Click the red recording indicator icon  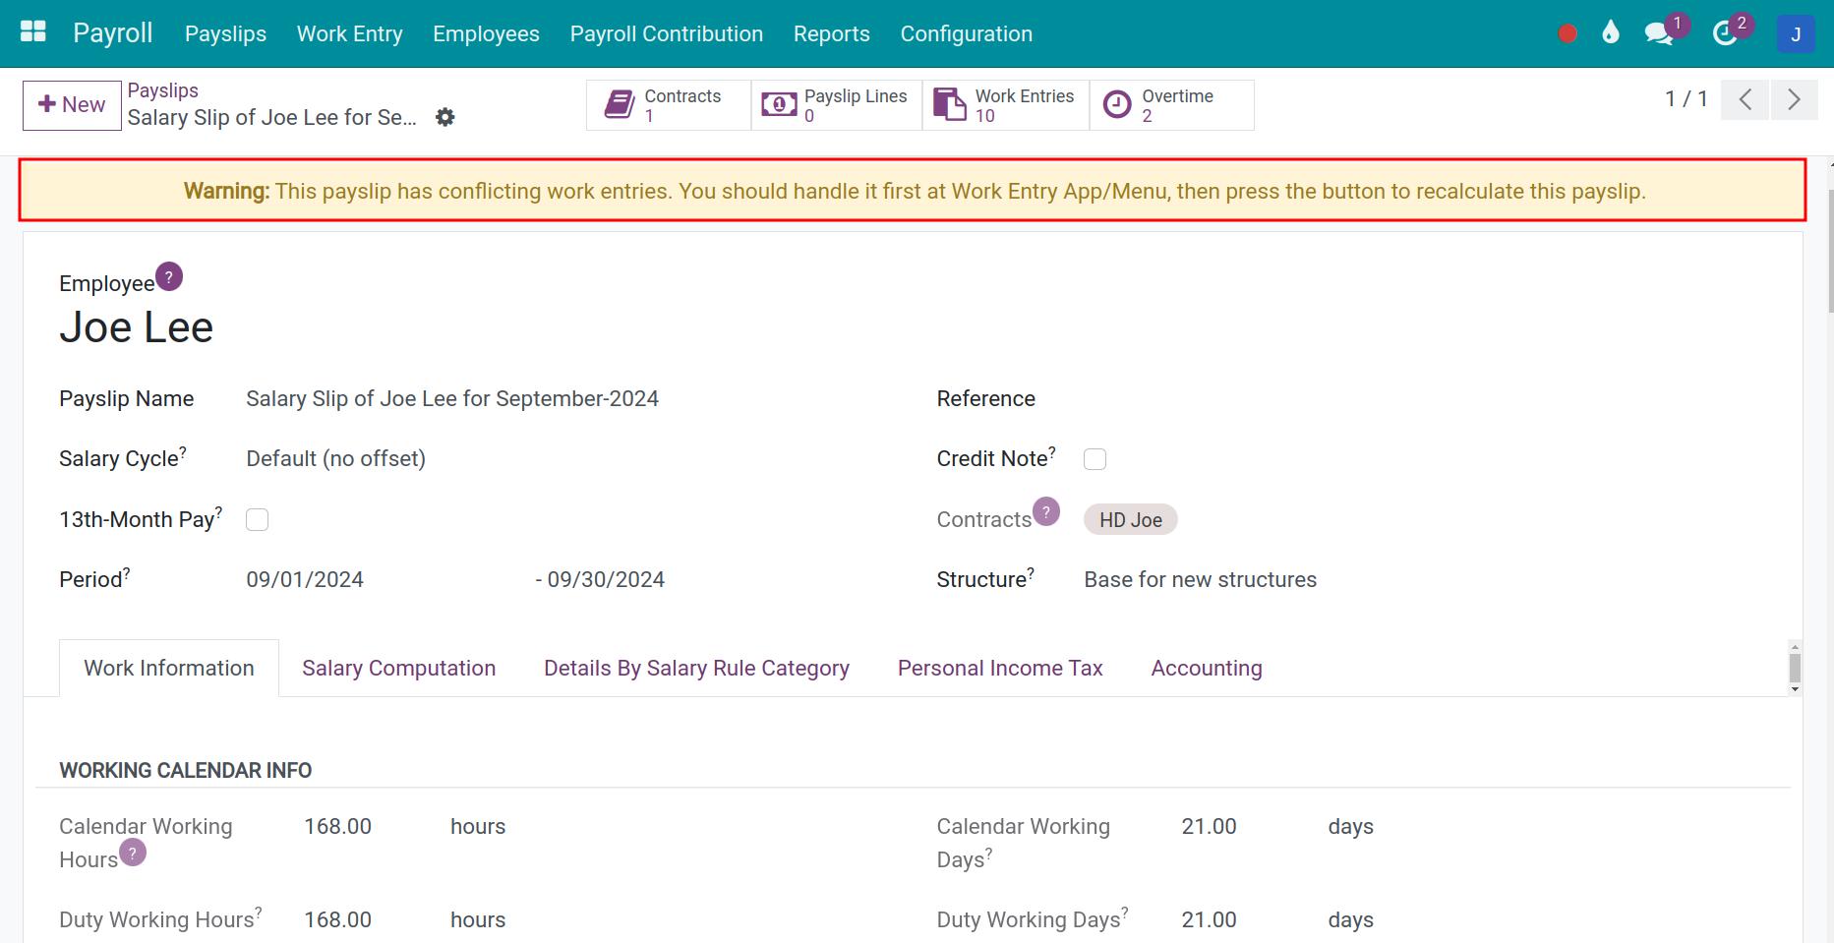pyautogui.click(x=1568, y=34)
